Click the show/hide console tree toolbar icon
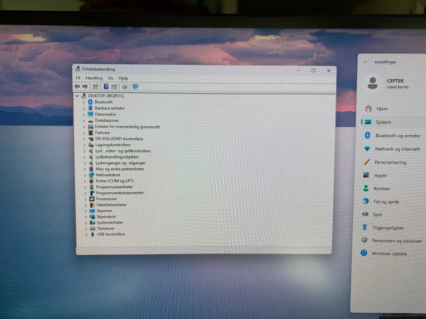 95,86
